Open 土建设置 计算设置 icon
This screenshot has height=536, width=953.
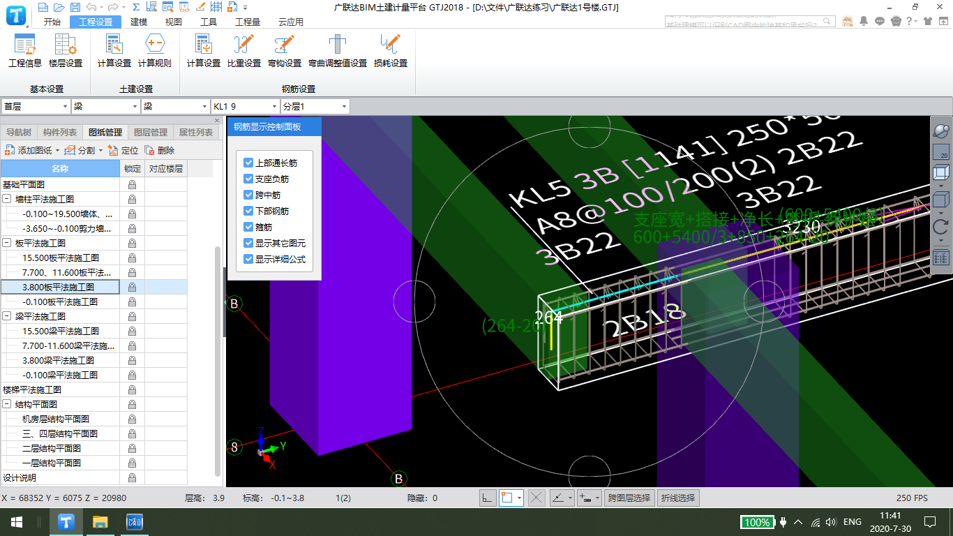[x=114, y=51]
